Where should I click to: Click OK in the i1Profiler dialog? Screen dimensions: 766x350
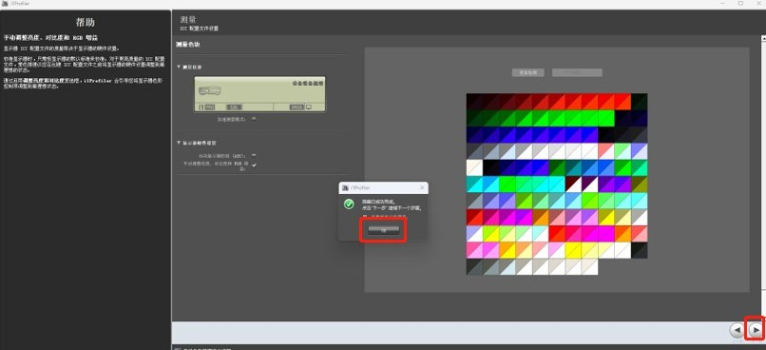(x=384, y=230)
